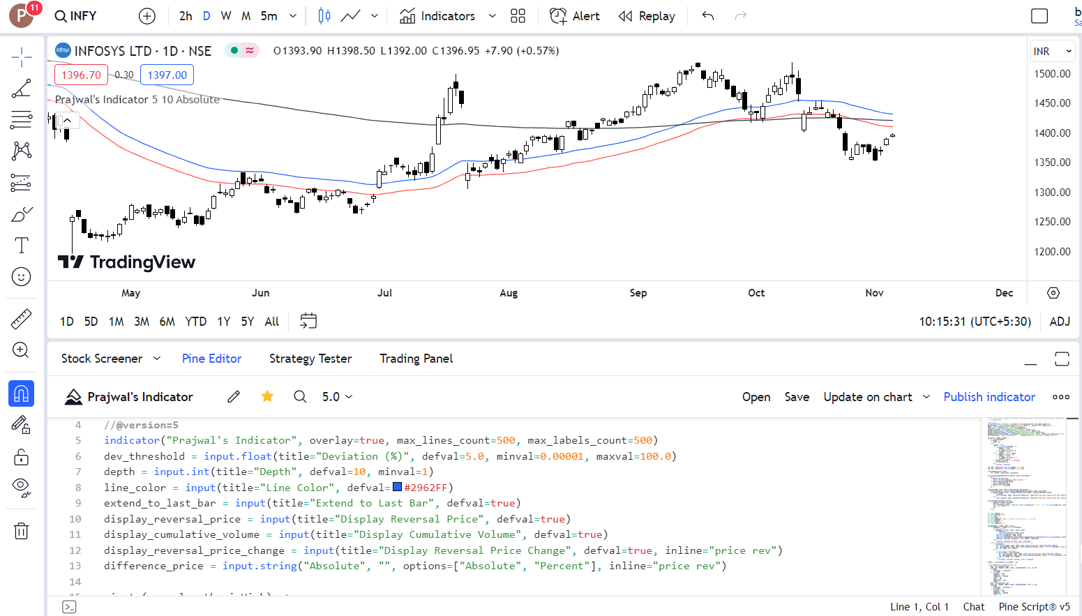Select the trend line drawing tool

point(22,89)
